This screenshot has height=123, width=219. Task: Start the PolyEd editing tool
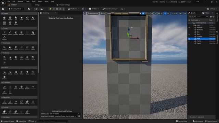coord(4,48)
